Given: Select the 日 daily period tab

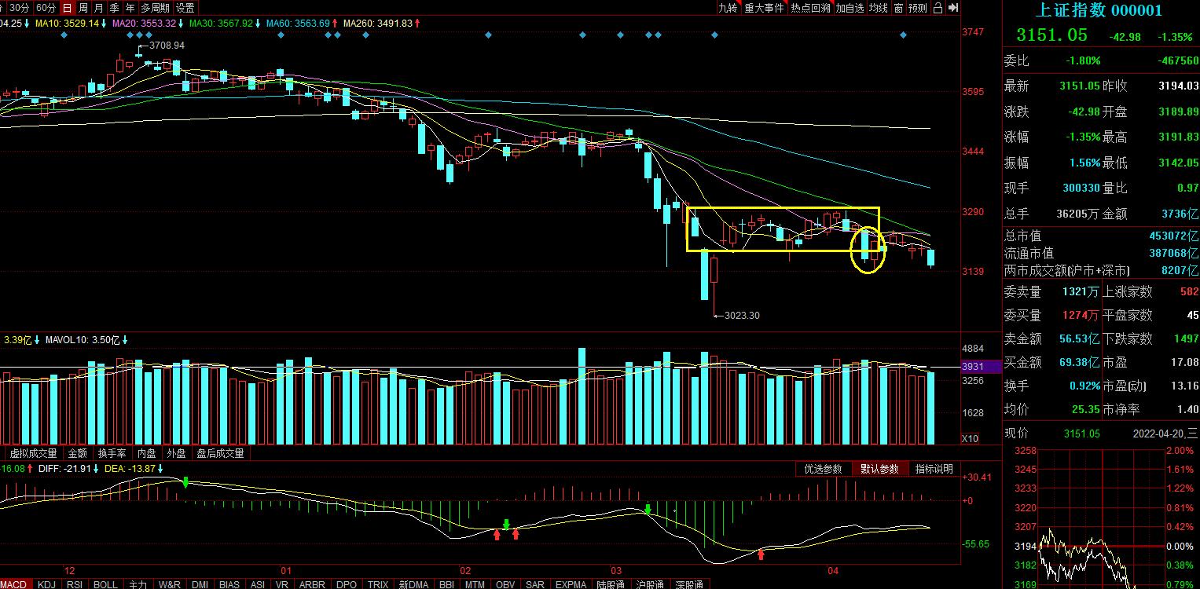Looking at the screenshot, I should 68,8.
